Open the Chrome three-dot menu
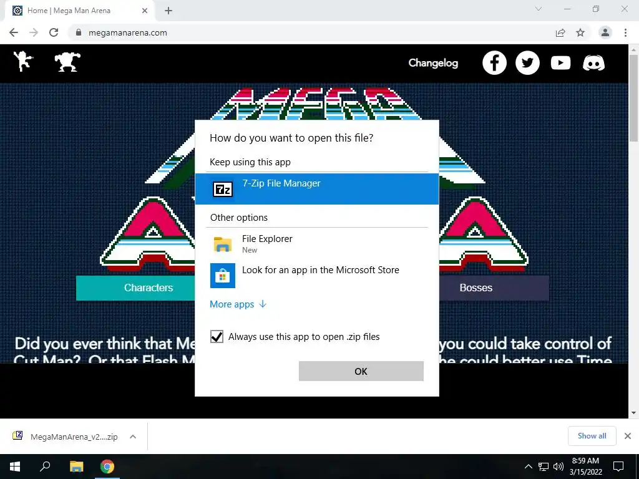Viewport: 639px width, 479px height. point(625,32)
